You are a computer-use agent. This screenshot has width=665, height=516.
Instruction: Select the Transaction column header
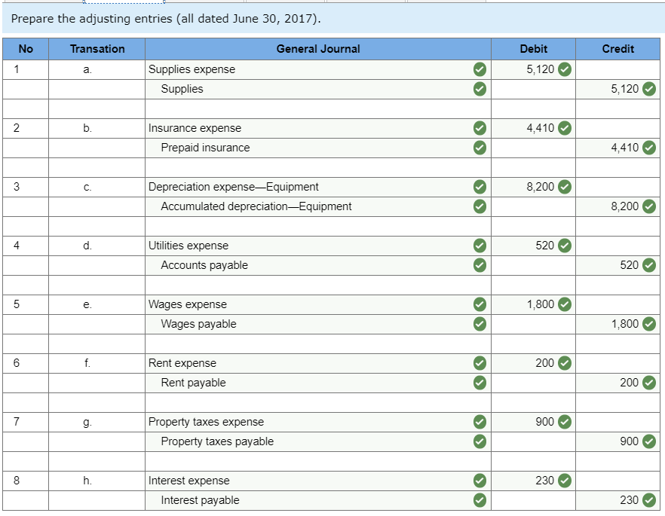(96, 49)
